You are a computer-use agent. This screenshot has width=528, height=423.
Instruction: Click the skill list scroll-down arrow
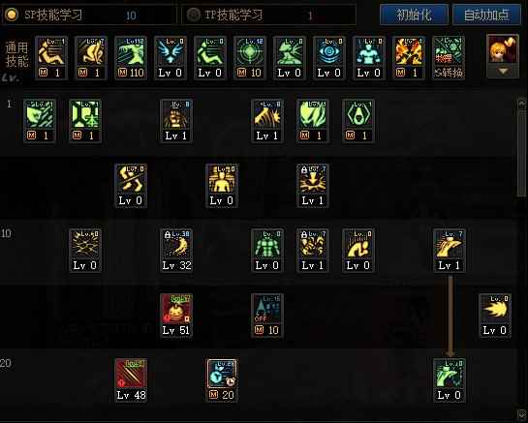(x=521, y=413)
